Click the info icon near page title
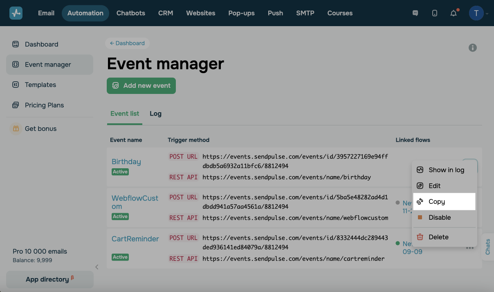The image size is (494, 292). 473,48
